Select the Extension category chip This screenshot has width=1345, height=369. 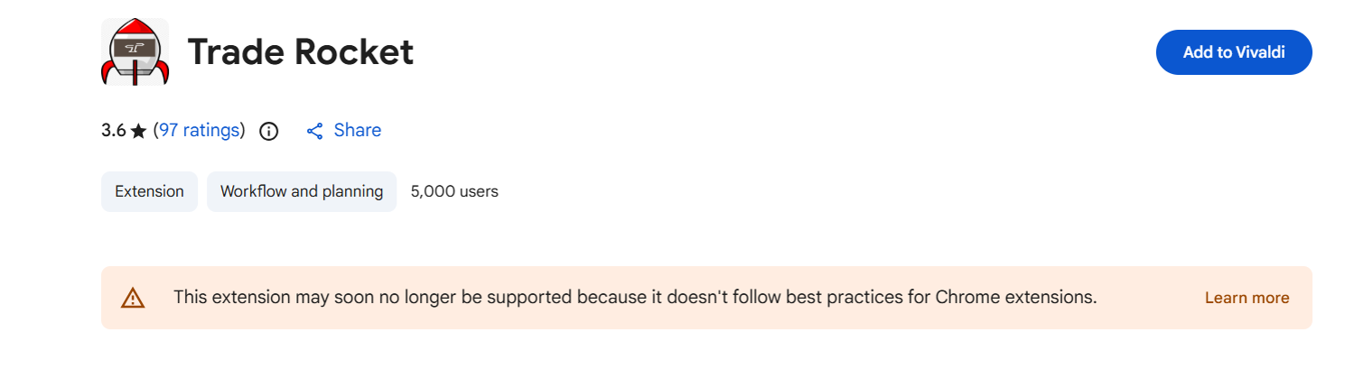149,191
